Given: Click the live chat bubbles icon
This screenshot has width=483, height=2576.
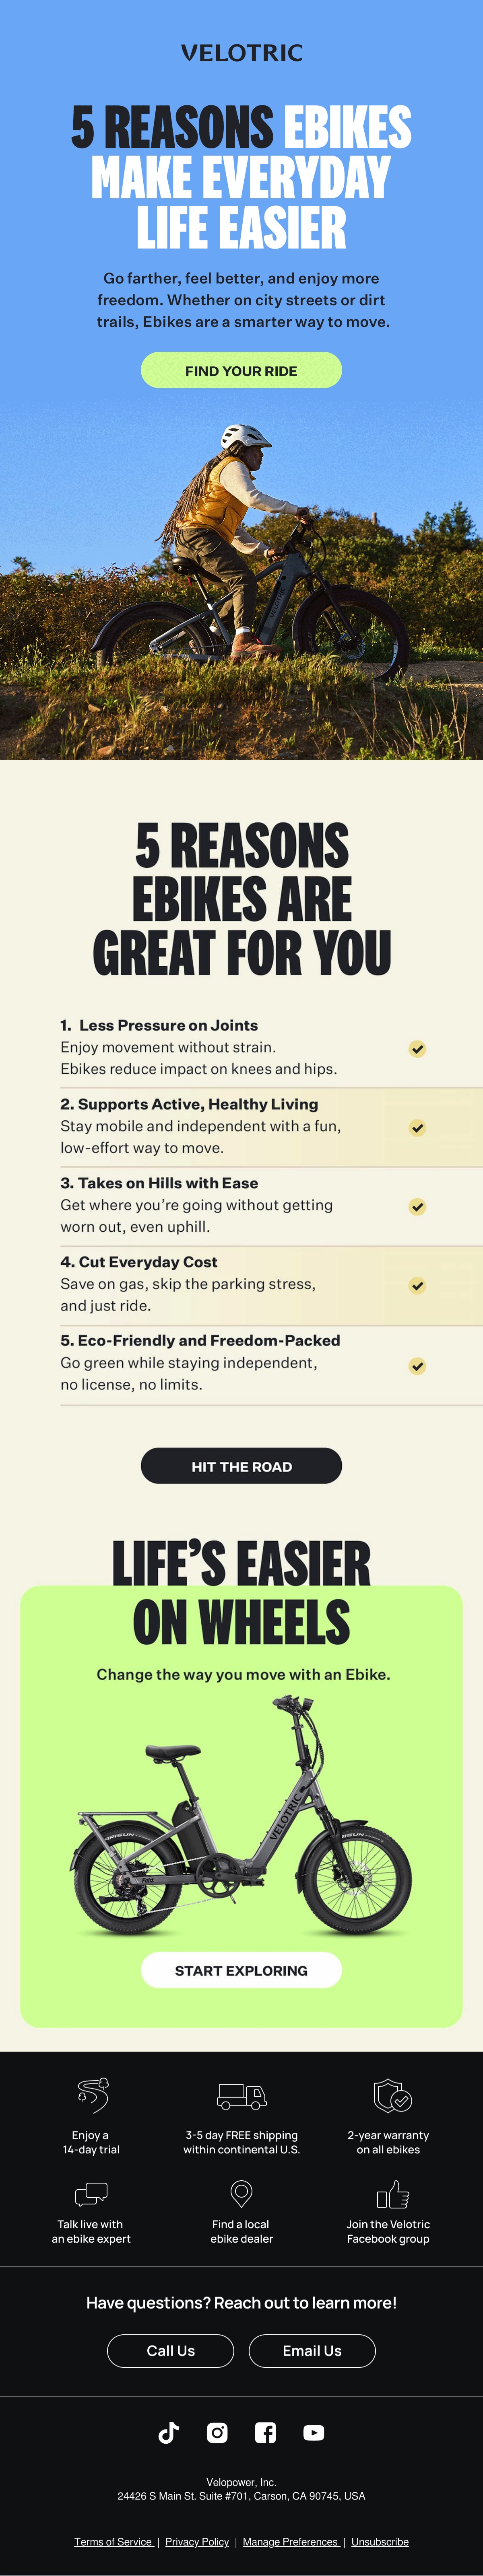Looking at the screenshot, I should click(91, 2194).
